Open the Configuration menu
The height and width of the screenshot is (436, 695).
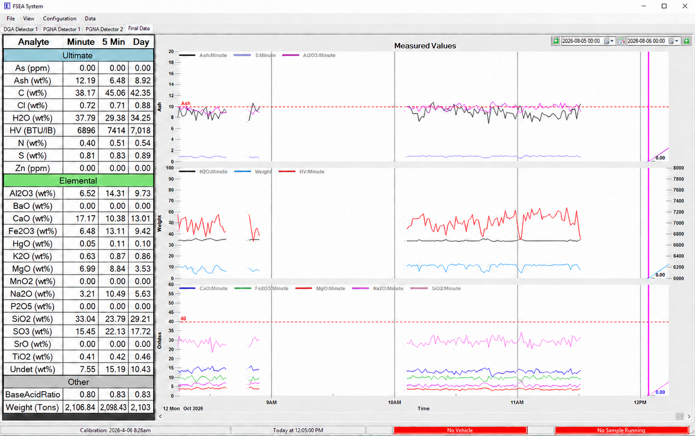tap(60, 18)
